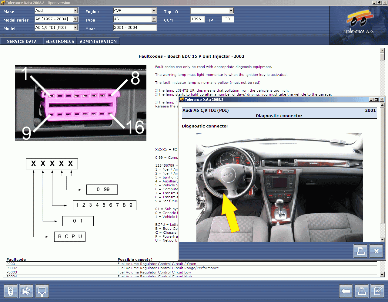The height and width of the screenshot is (302, 388).
Task: Click the popup window scrollbar up arrow
Action: pyautogui.click(x=383, y=105)
